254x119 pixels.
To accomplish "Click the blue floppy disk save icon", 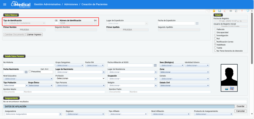I will [220, 11].
